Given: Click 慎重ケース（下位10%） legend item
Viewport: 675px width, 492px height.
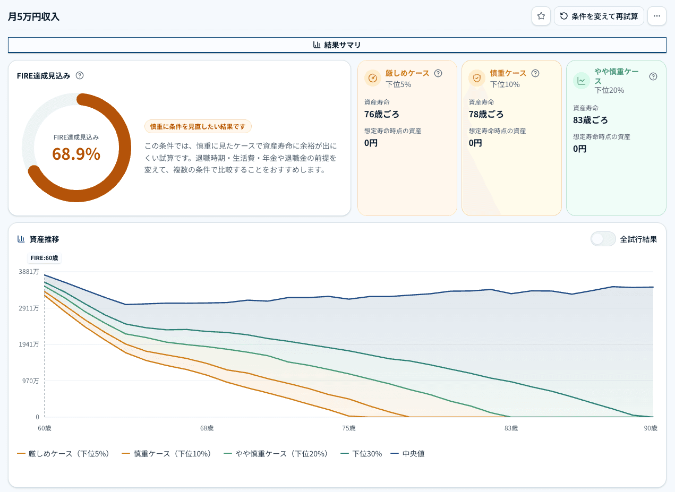Looking at the screenshot, I should [167, 454].
